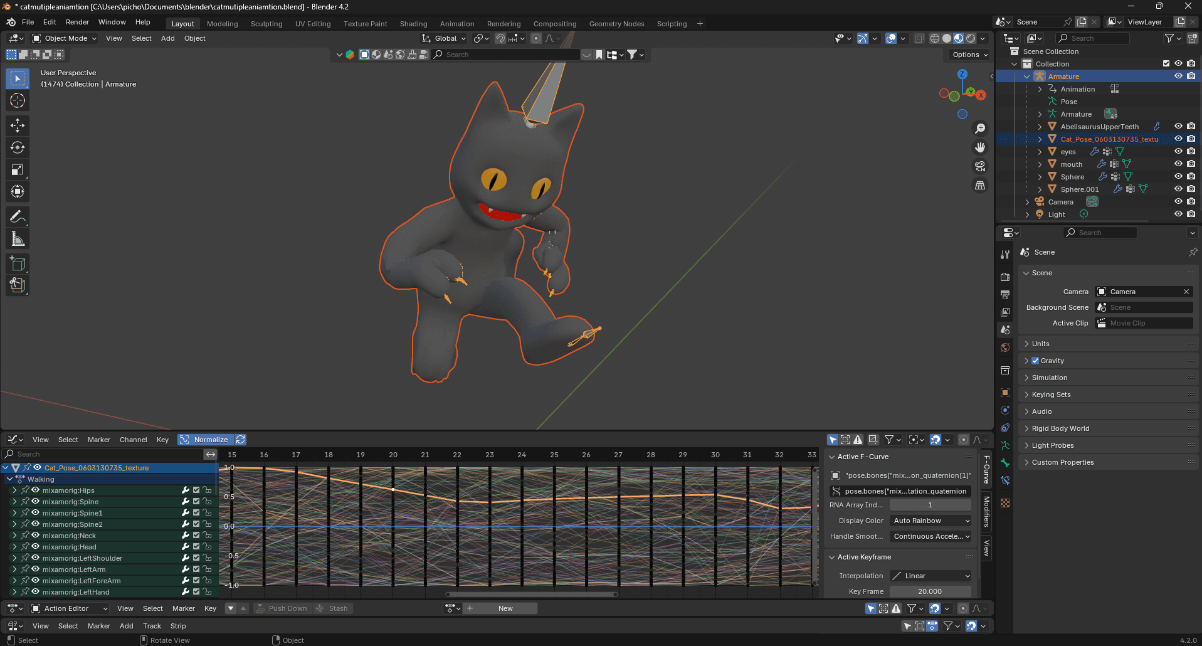
Task: Uncheck the Collection exclude checkbox
Action: (x=1166, y=64)
